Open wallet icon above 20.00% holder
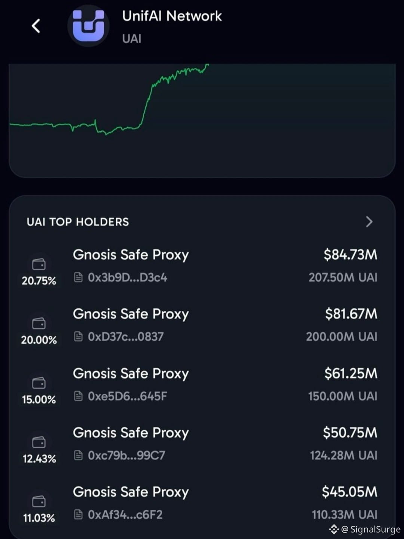The width and height of the screenshot is (404, 539). [39, 323]
